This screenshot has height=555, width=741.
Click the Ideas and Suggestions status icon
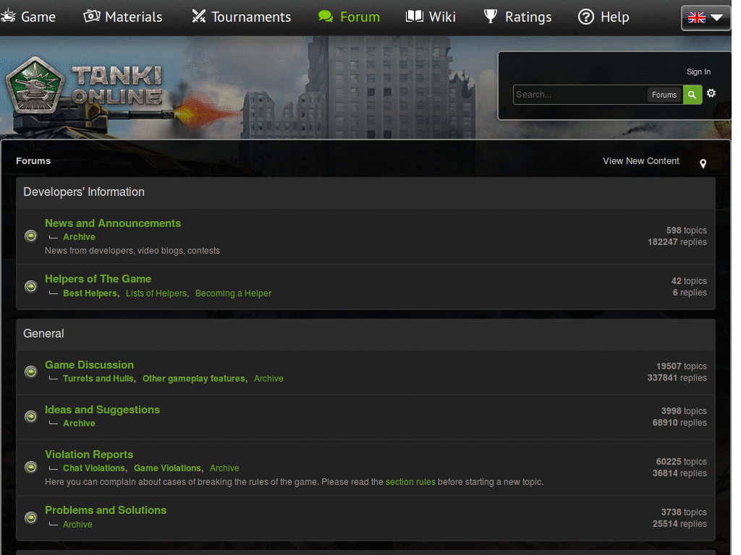point(30,416)
